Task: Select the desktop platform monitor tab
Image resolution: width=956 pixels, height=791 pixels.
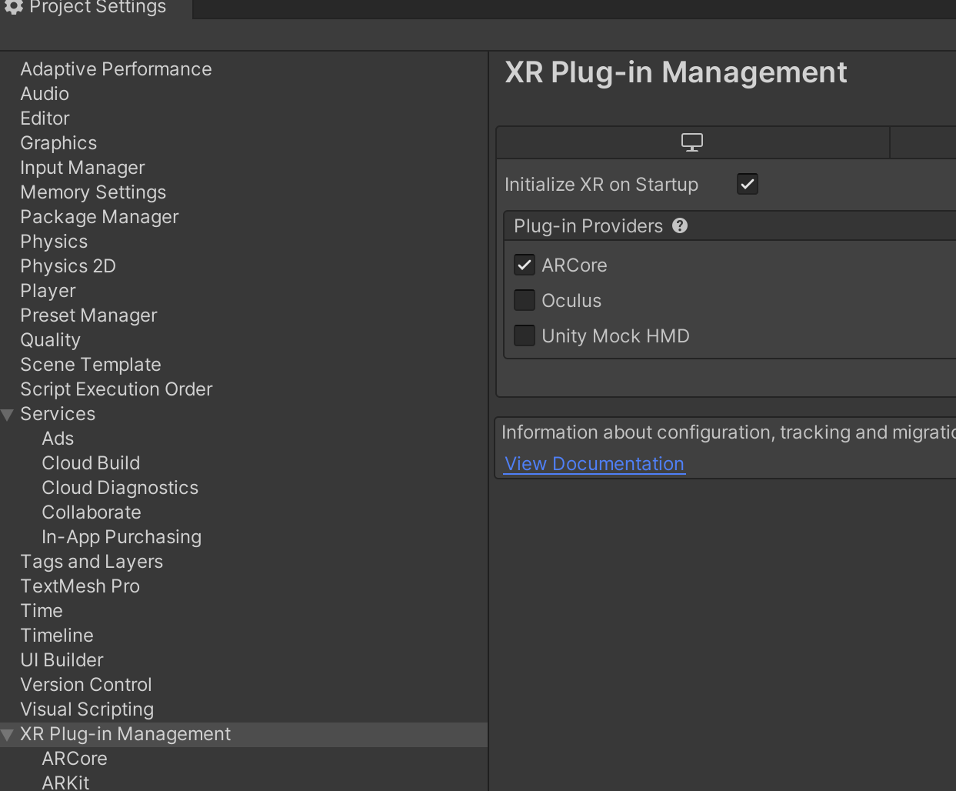Action: (692, 143)
